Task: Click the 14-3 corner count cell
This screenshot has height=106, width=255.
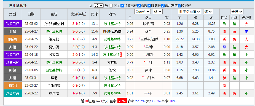Action: (95, 55)
